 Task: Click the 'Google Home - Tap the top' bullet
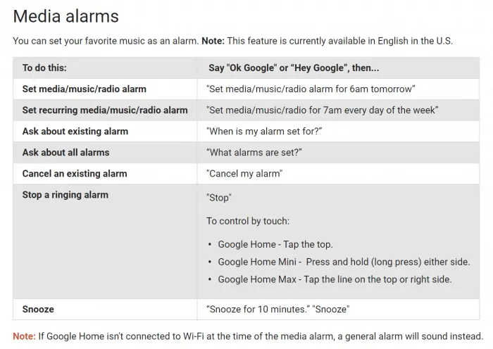coord(275,244)
